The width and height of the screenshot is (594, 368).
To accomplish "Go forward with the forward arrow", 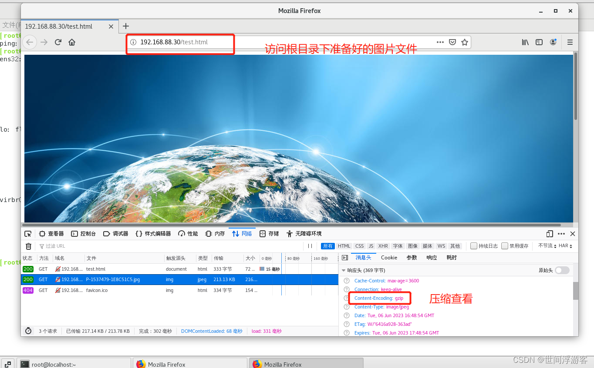I will tap(44, 42).
